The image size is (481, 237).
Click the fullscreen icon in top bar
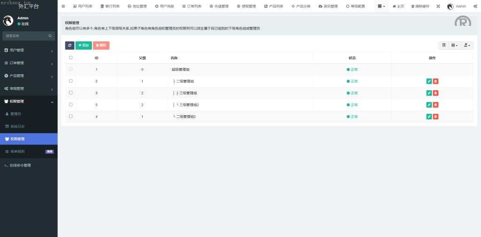point(438,7)
